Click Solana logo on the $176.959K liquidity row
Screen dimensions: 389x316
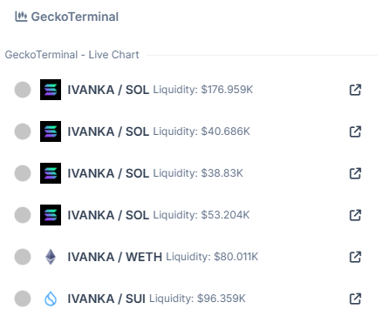(x=51, y=90)
